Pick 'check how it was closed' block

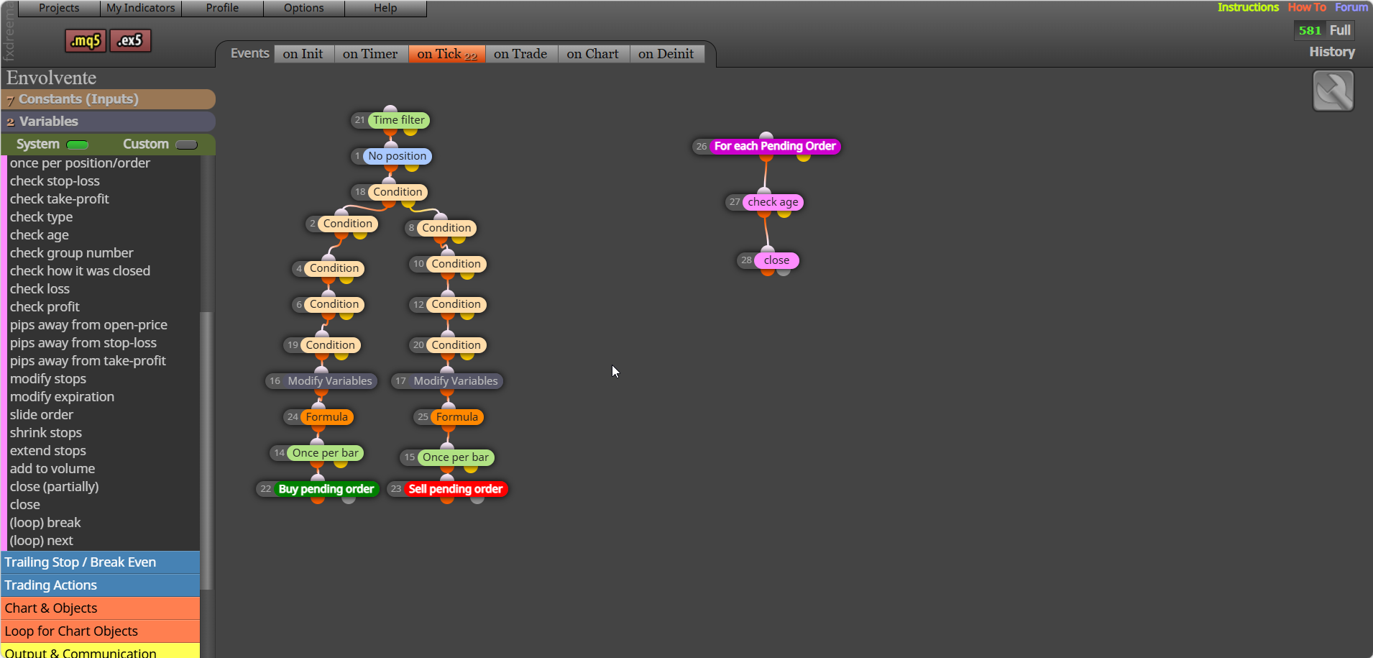80,271
